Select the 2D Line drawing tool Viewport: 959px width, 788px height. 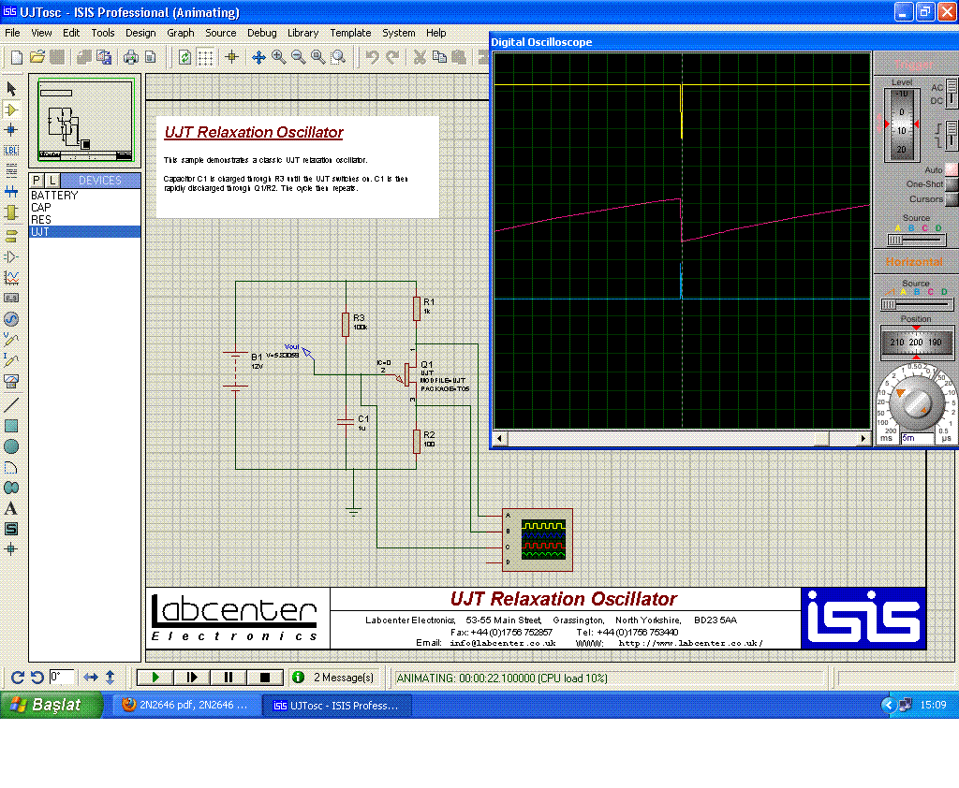tap(11, 404)
